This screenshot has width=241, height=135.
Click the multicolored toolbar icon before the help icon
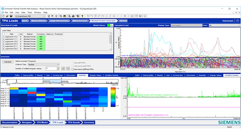pos(78,16)
